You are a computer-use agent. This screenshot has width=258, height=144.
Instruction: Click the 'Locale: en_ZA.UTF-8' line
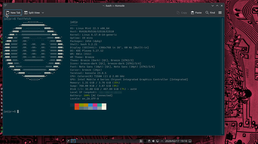85,99
